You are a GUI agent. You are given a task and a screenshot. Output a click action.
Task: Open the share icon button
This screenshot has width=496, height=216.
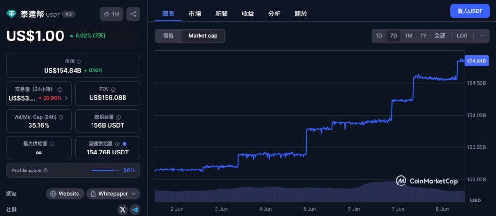(133, 14)
